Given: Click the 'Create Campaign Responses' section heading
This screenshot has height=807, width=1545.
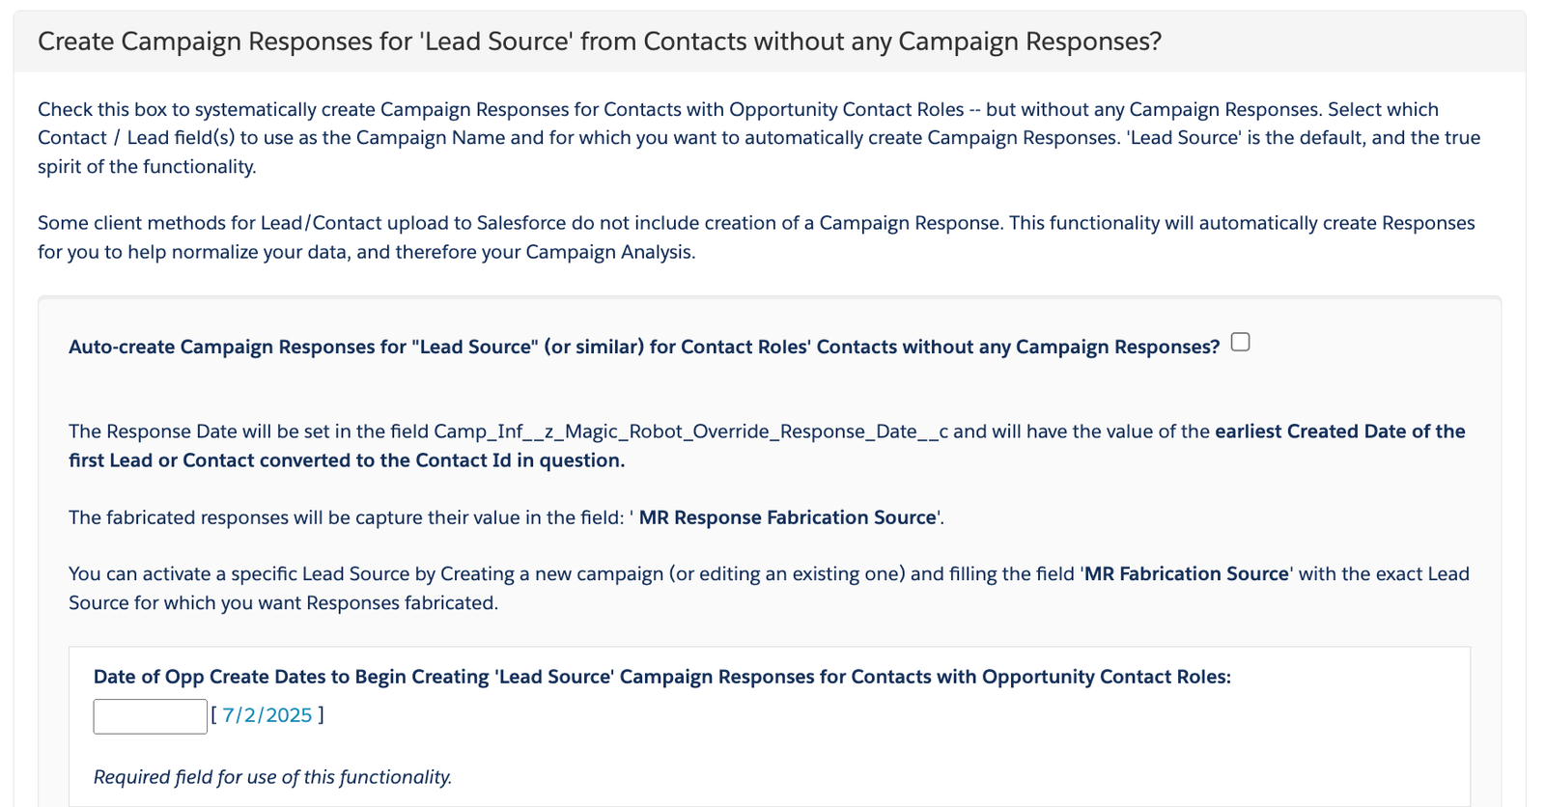Looking at the screenshot, I should [x=600, y=42].
